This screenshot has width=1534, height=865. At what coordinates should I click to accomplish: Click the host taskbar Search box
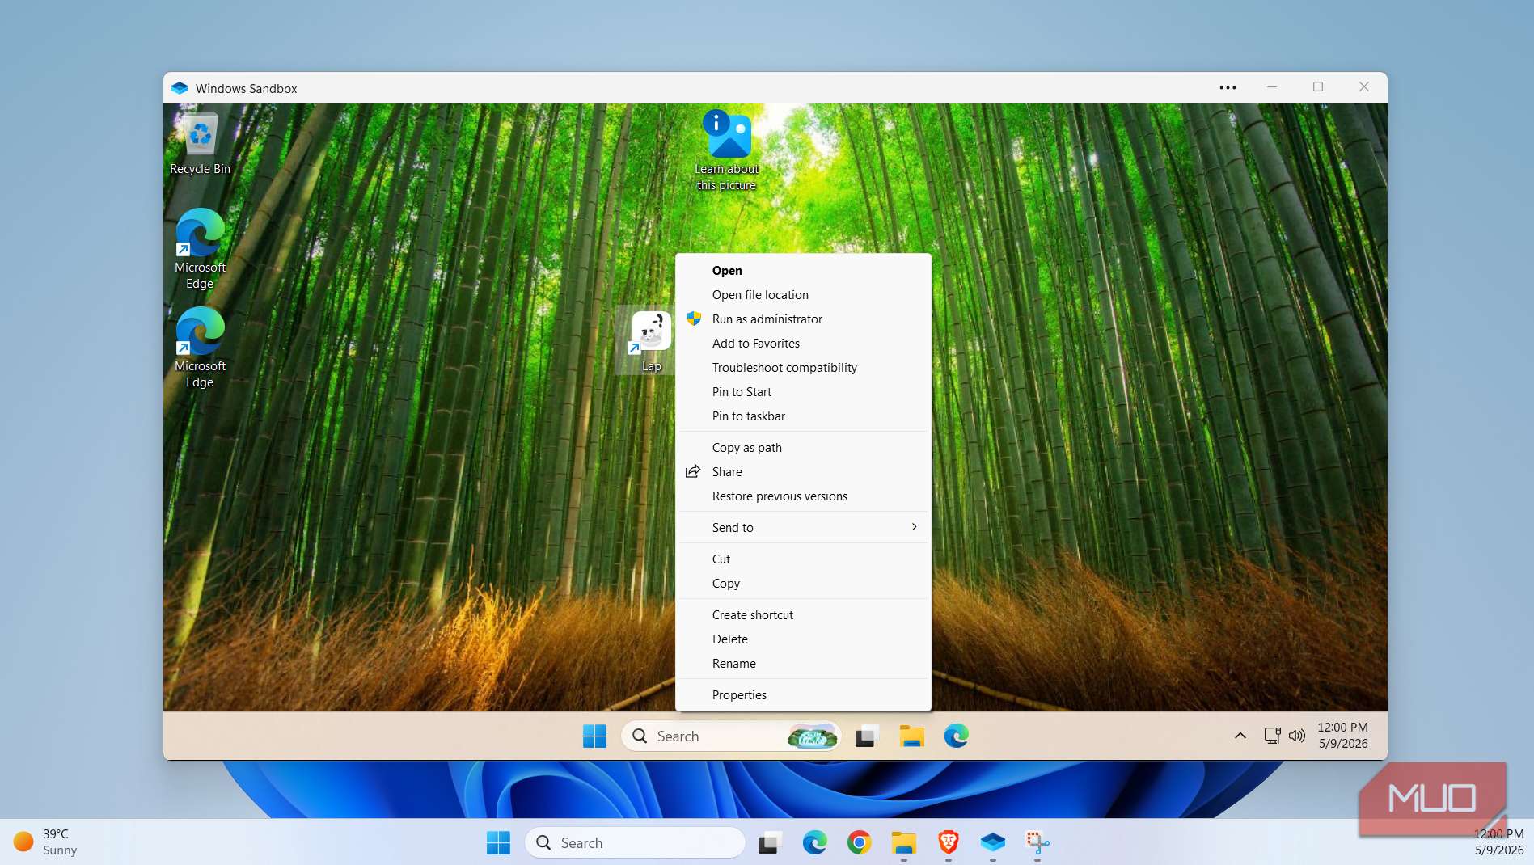[635, 842]
